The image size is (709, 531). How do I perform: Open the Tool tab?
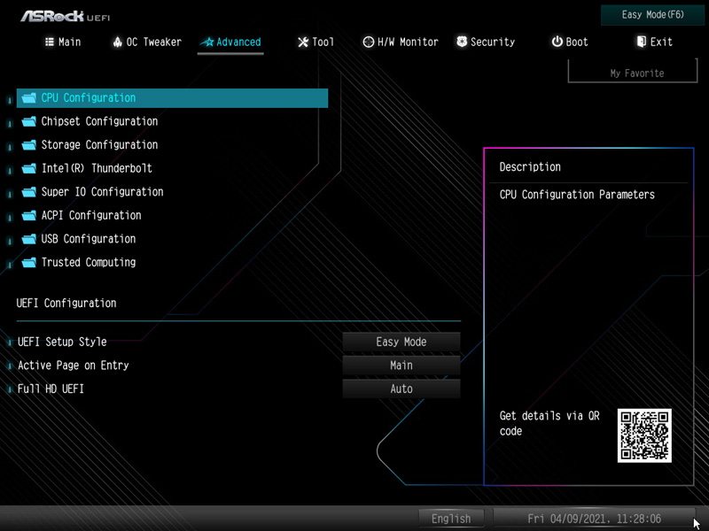coord(316,42)
